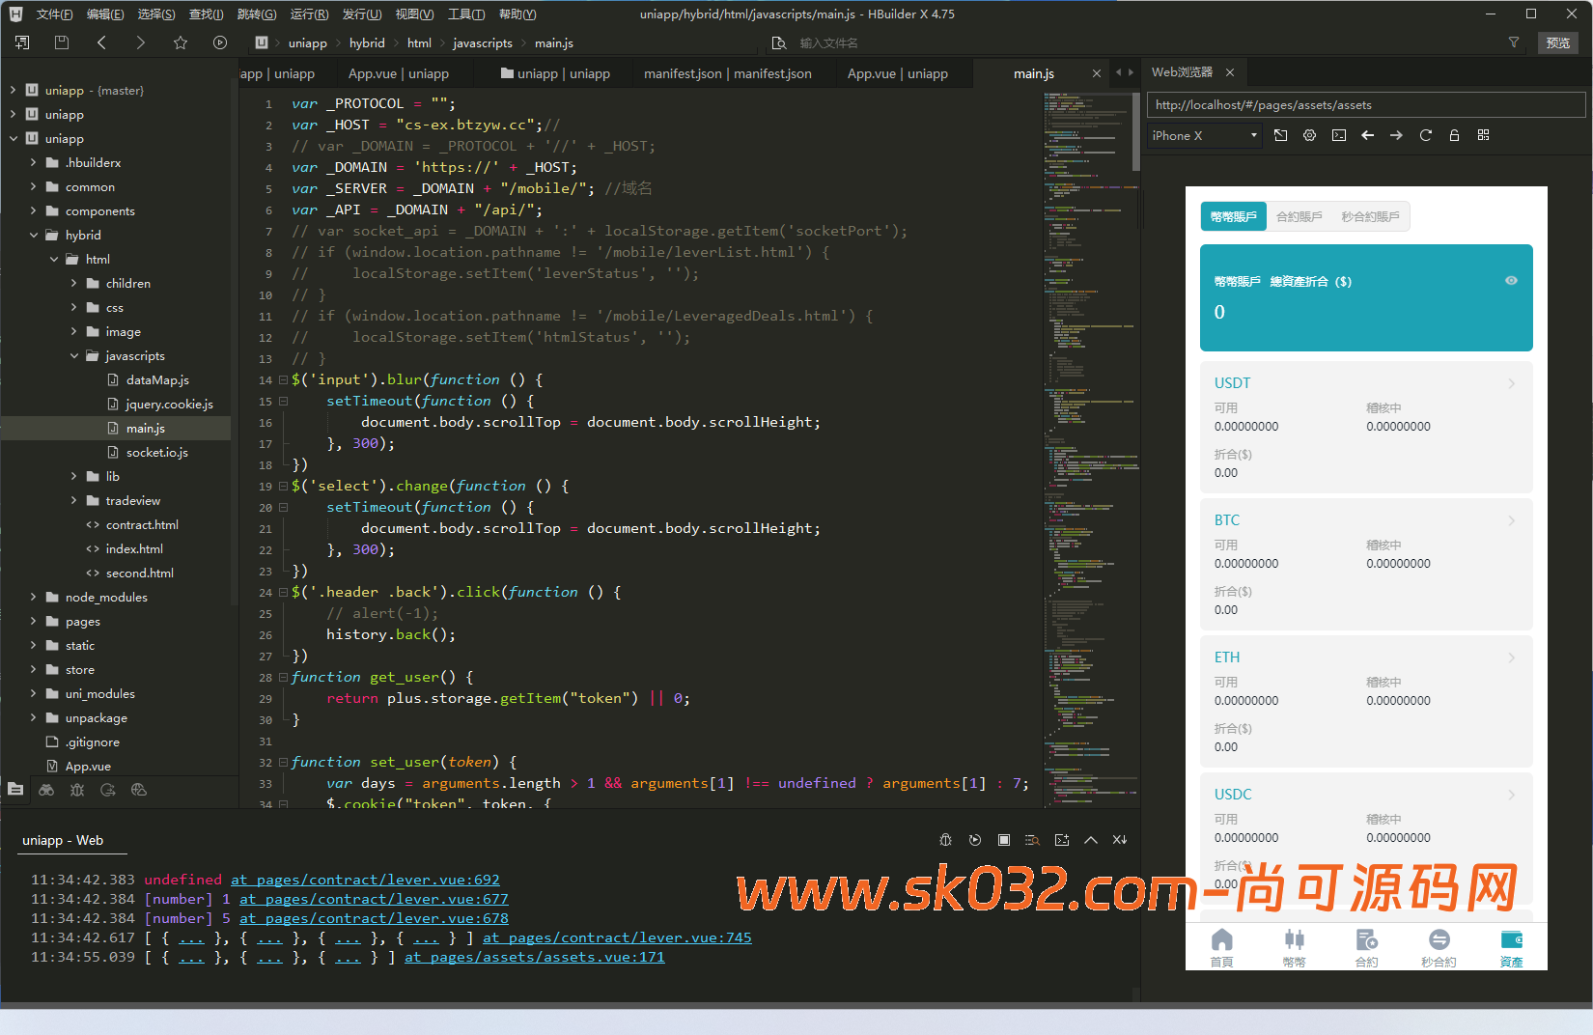Click the 预览 button
Viewport: 1593px width, 1035px height.
coord(1557,42)
